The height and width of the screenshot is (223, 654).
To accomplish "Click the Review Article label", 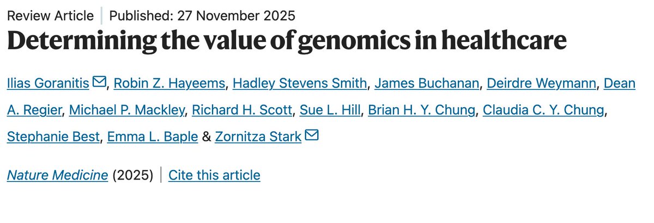I will tap(50, 16).
